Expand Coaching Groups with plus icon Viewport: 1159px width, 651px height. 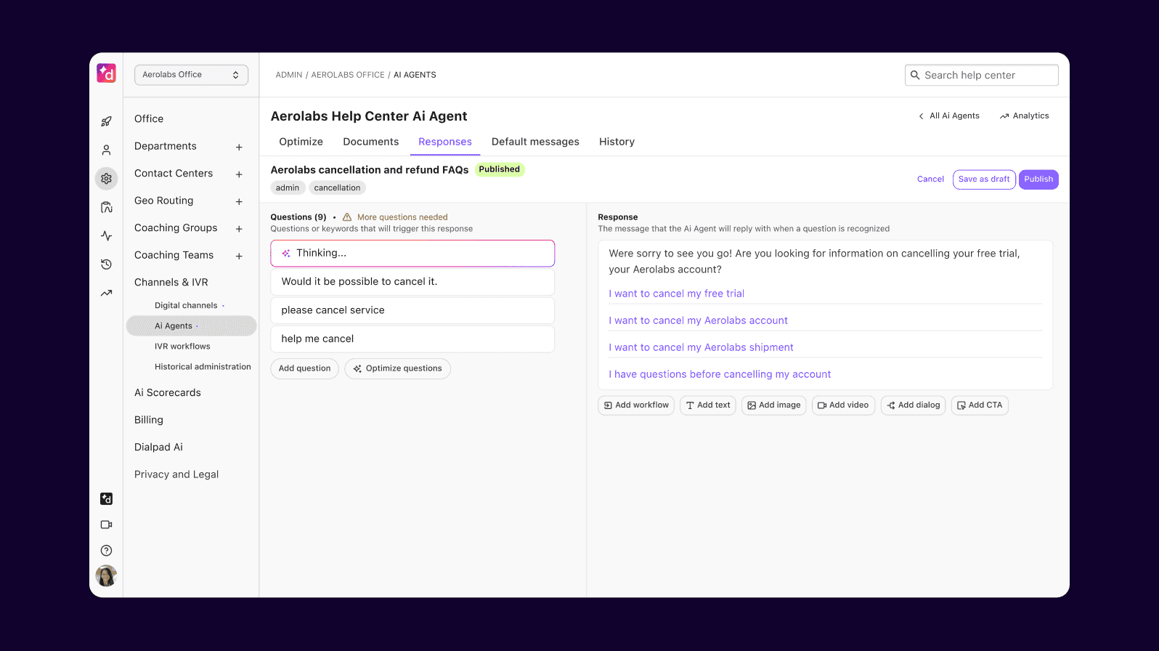tap(239, 229)
